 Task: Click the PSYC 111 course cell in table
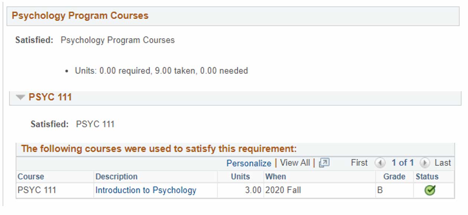(37, 191)
